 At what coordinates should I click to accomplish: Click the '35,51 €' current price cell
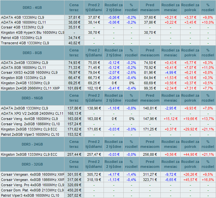tap(74, 27)
